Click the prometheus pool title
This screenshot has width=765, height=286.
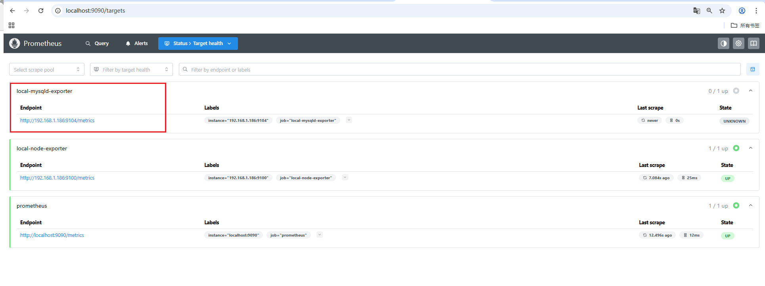click(x=32, y=206)
